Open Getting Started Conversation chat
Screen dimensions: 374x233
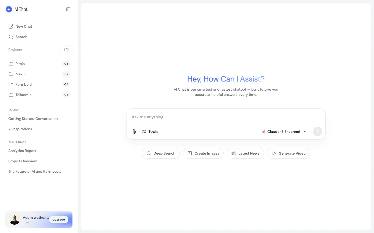coord(33,119)
